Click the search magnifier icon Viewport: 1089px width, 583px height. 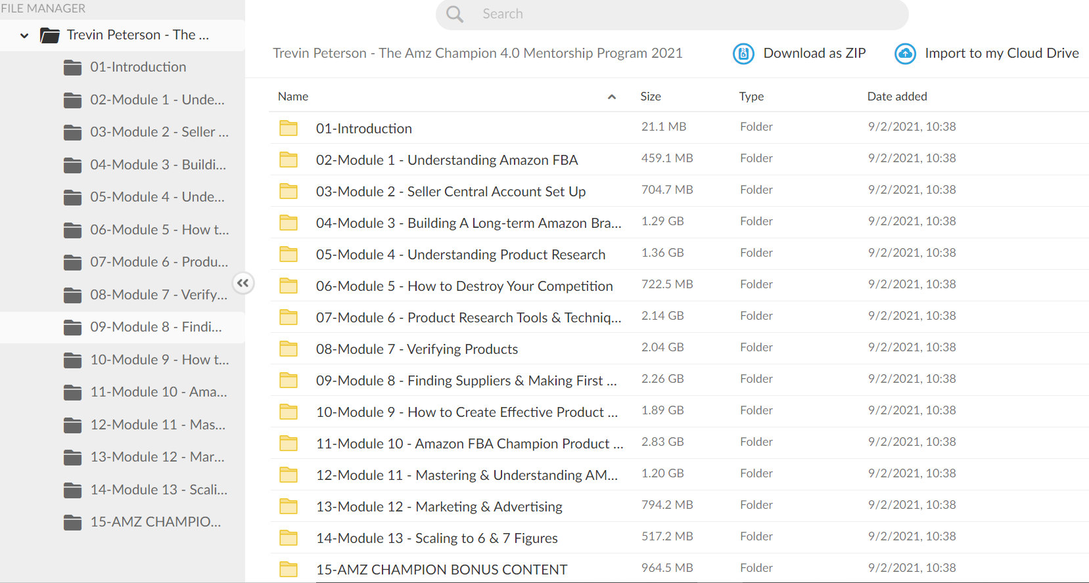tap(455, 14)
